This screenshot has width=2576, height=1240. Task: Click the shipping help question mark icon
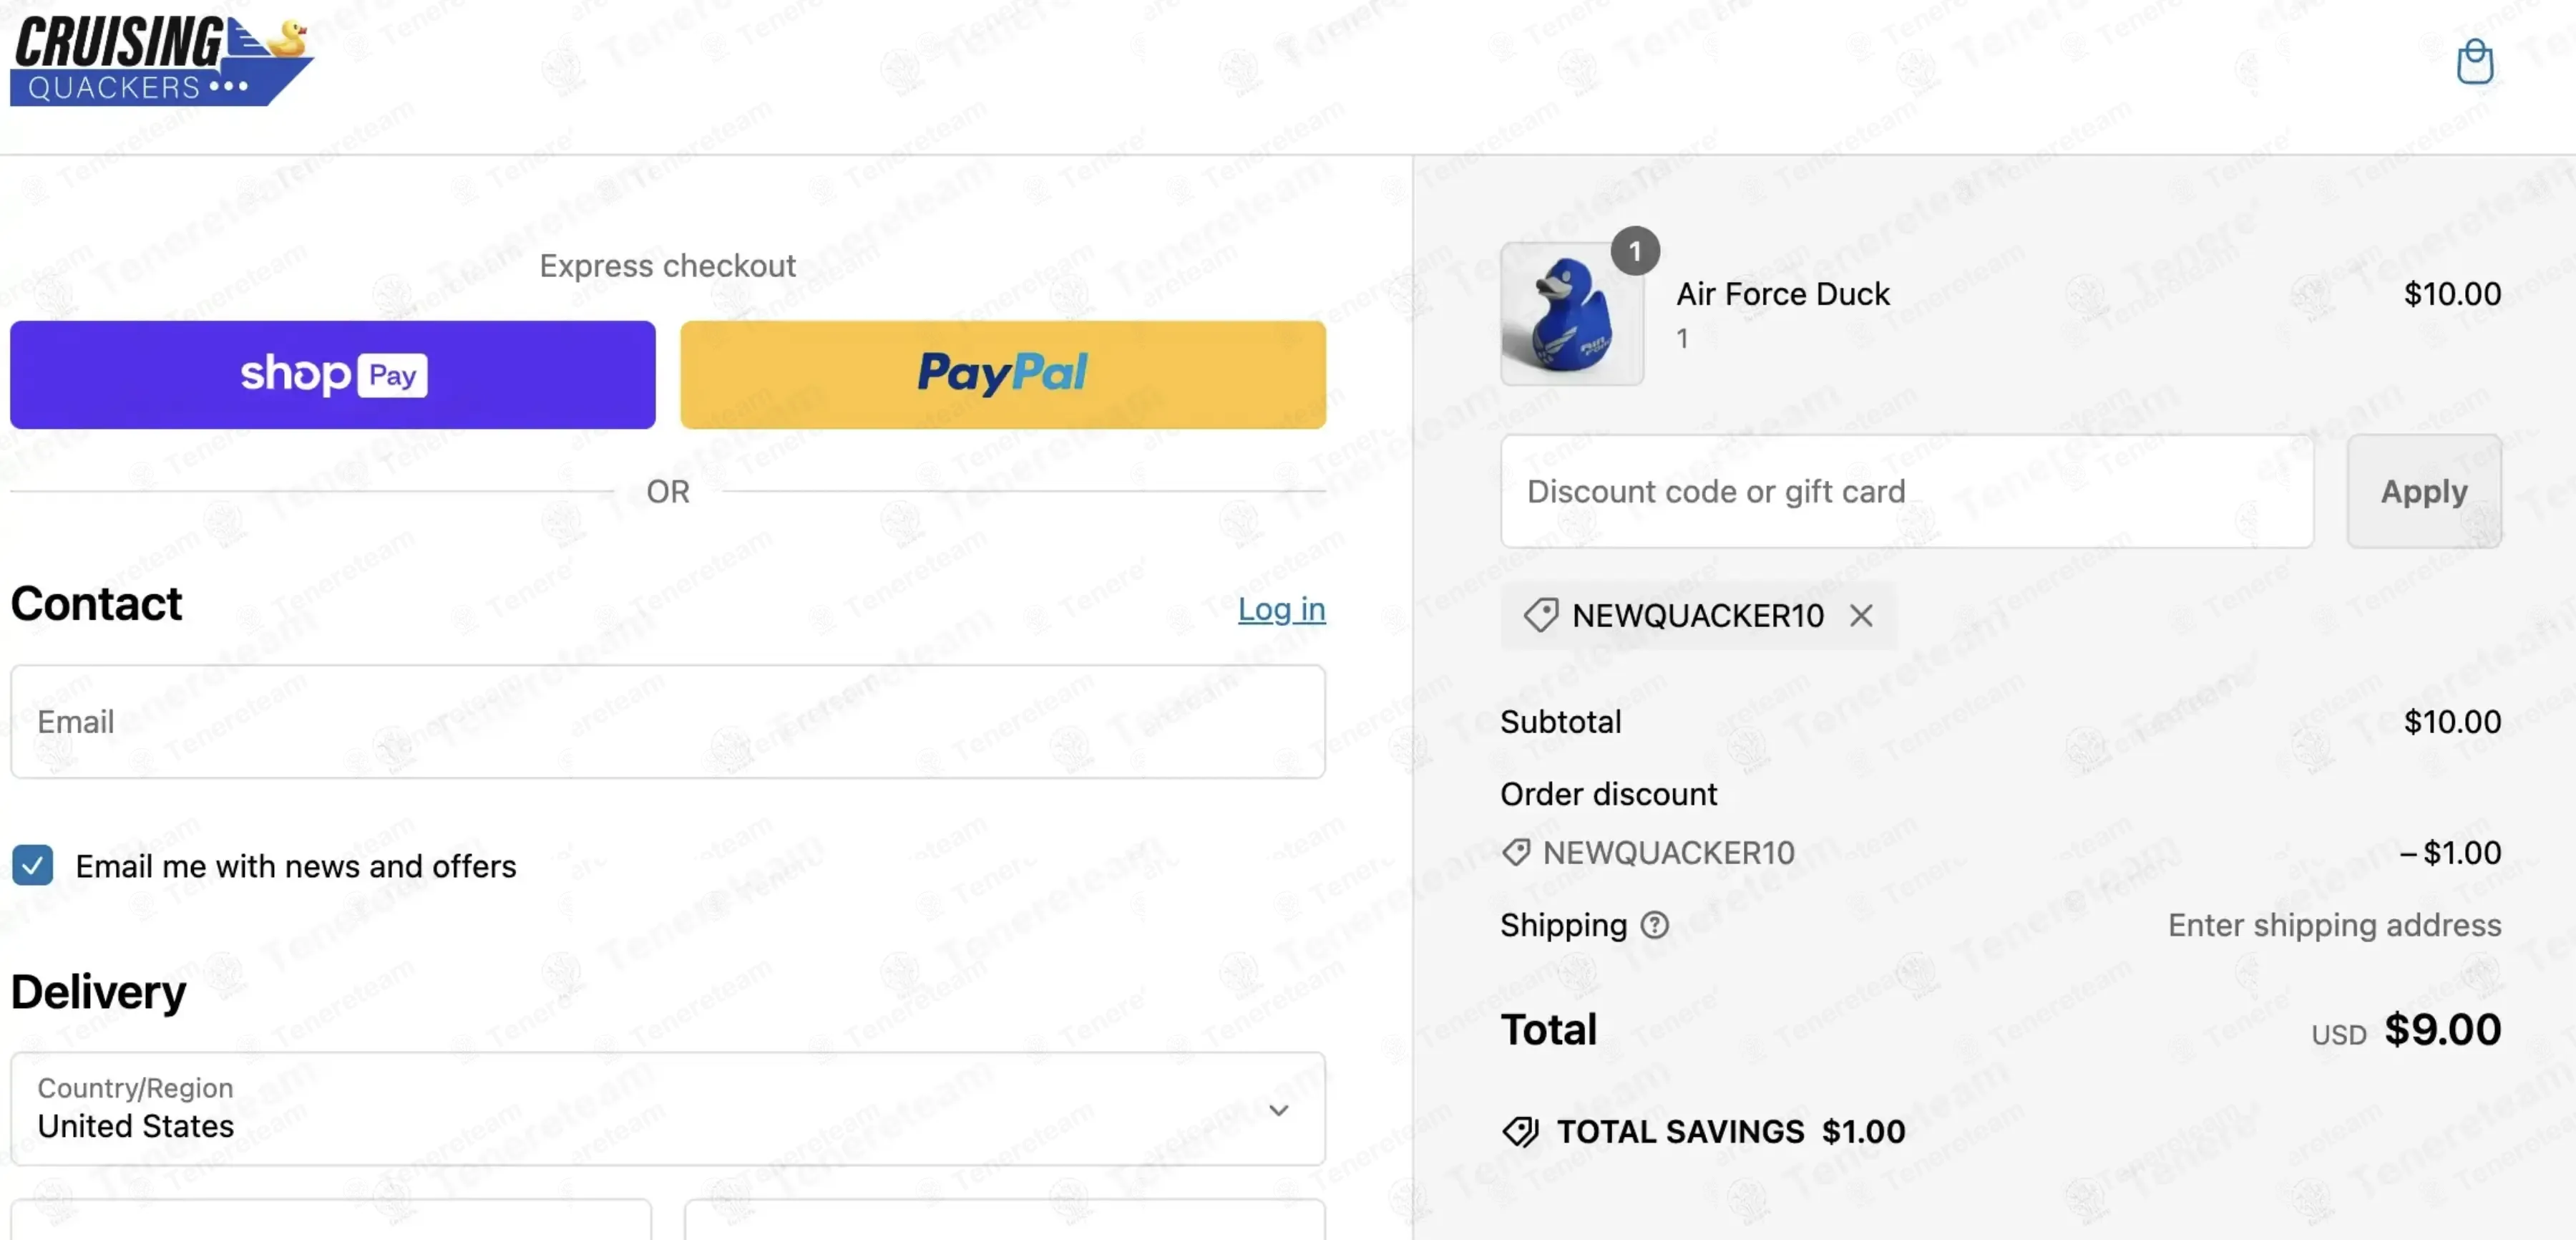click(x=1655, y=925)
